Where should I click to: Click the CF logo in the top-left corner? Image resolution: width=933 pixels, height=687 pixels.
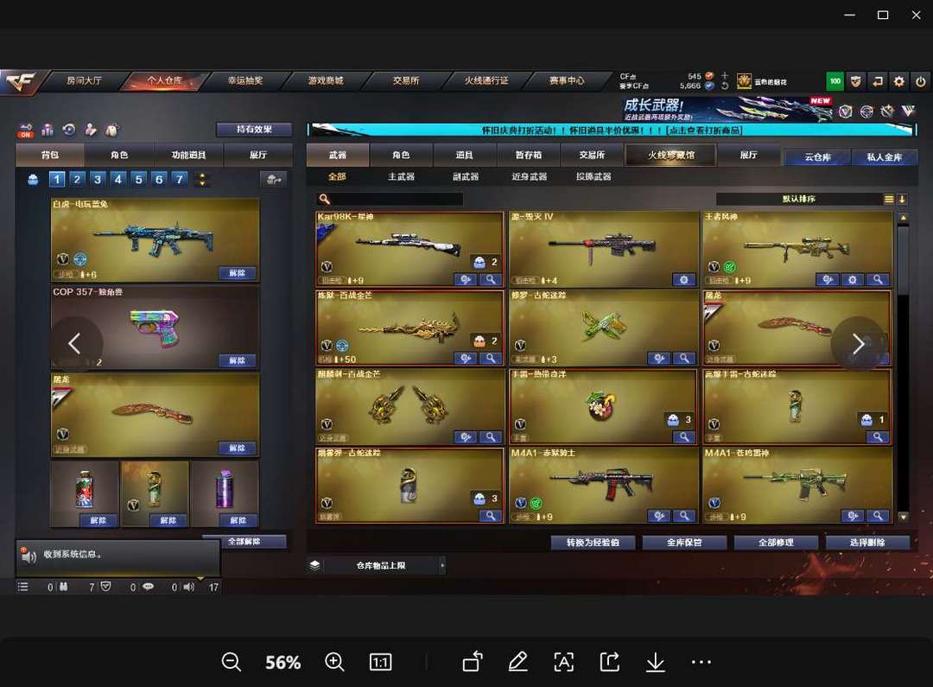(x=22, y=81)
